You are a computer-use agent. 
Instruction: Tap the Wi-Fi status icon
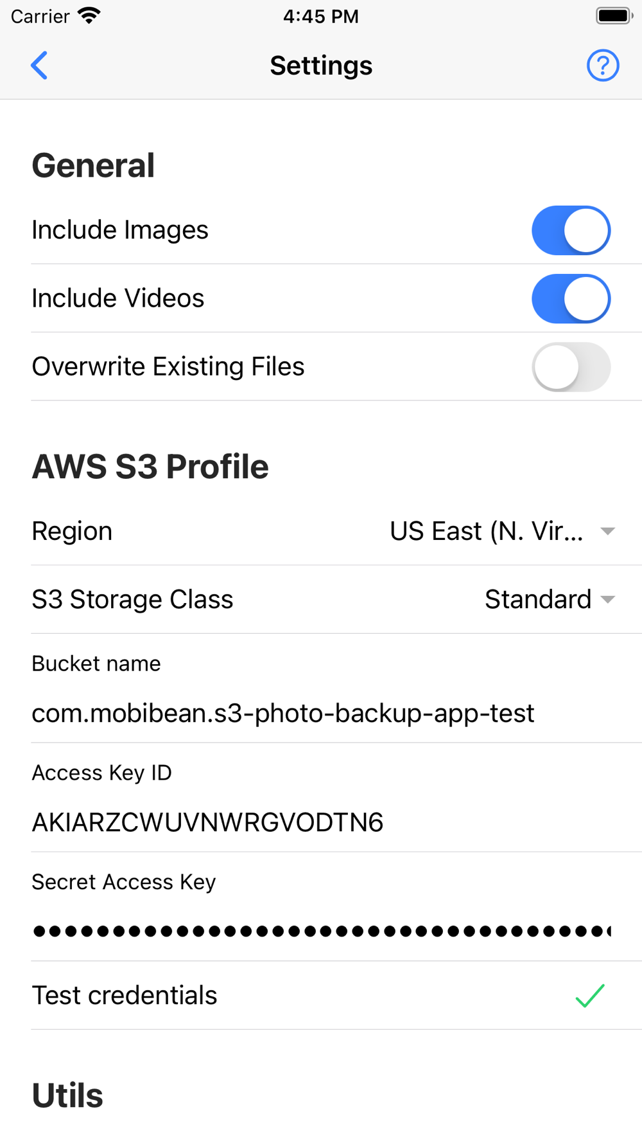tap(89, 16)
